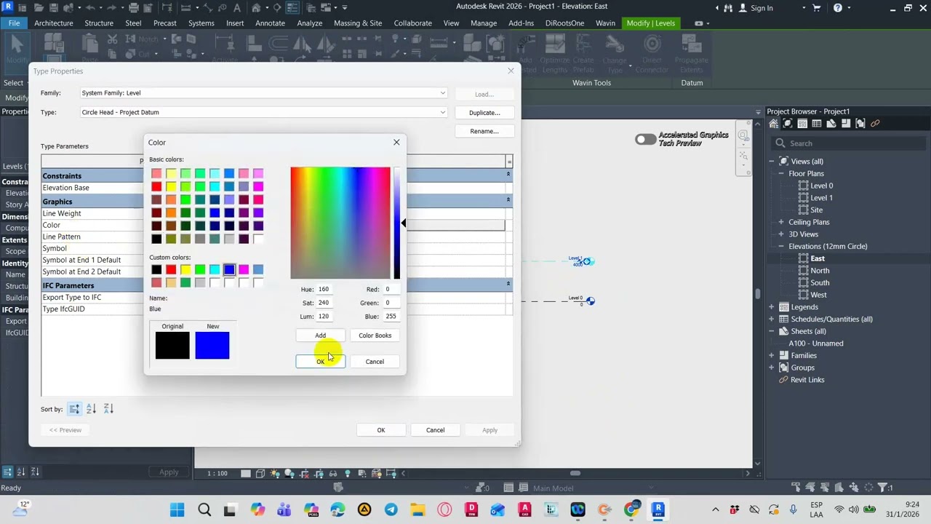Click the Level 0 elevation head symbol in view
This screenshot has width=931, height=524.
pos(591,301)
